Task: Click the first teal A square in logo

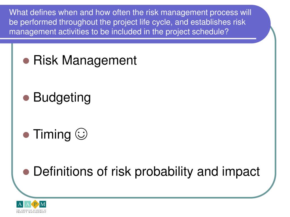Action: 20,204
